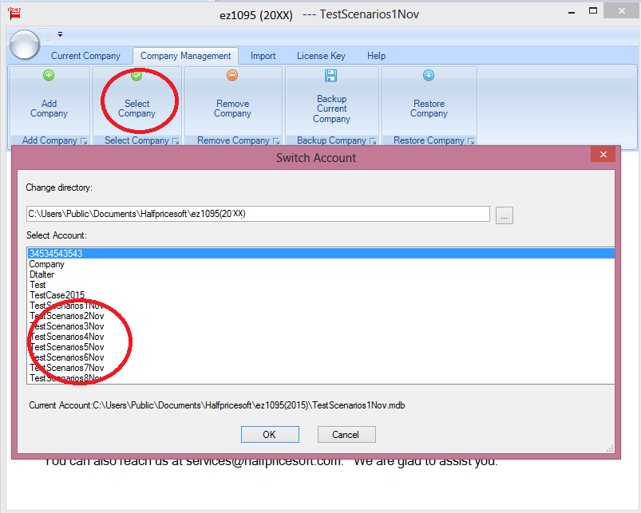Expand the Restore Company group launcher
This screenshot has width=641, height=513.
471,141
